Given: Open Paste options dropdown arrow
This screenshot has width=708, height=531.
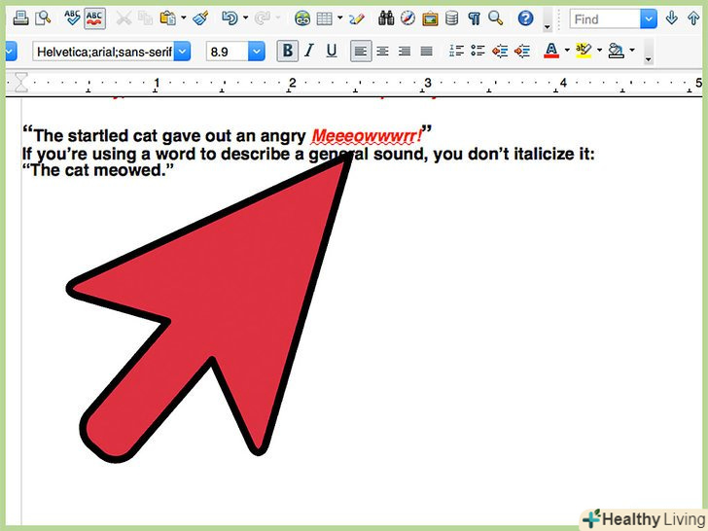Looking at the screenshot, I should (184, 18).
